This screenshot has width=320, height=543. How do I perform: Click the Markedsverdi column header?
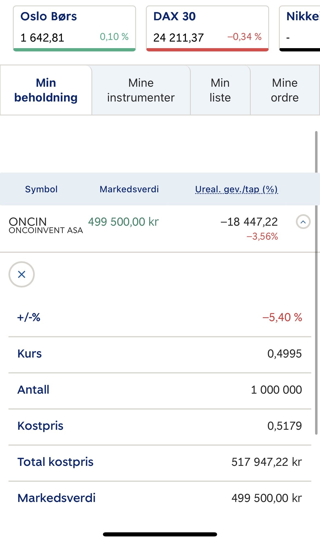click(x=129, y=189)
